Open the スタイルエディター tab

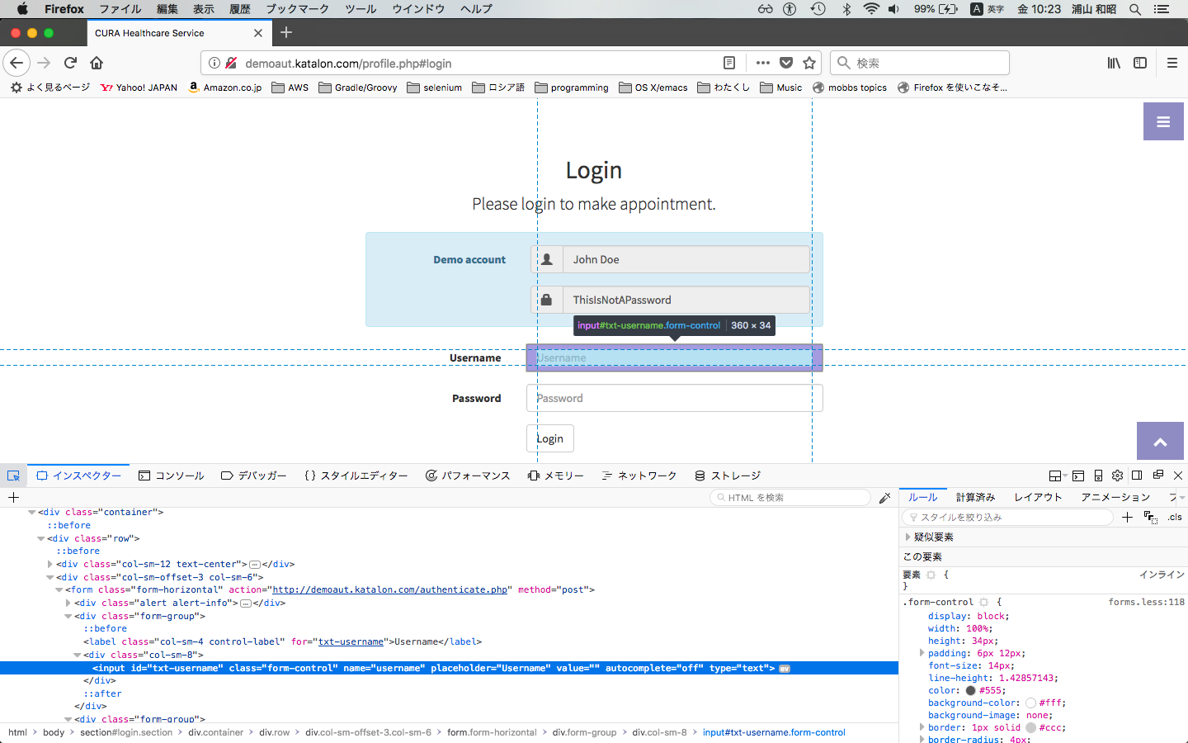[x=356, y=476]
